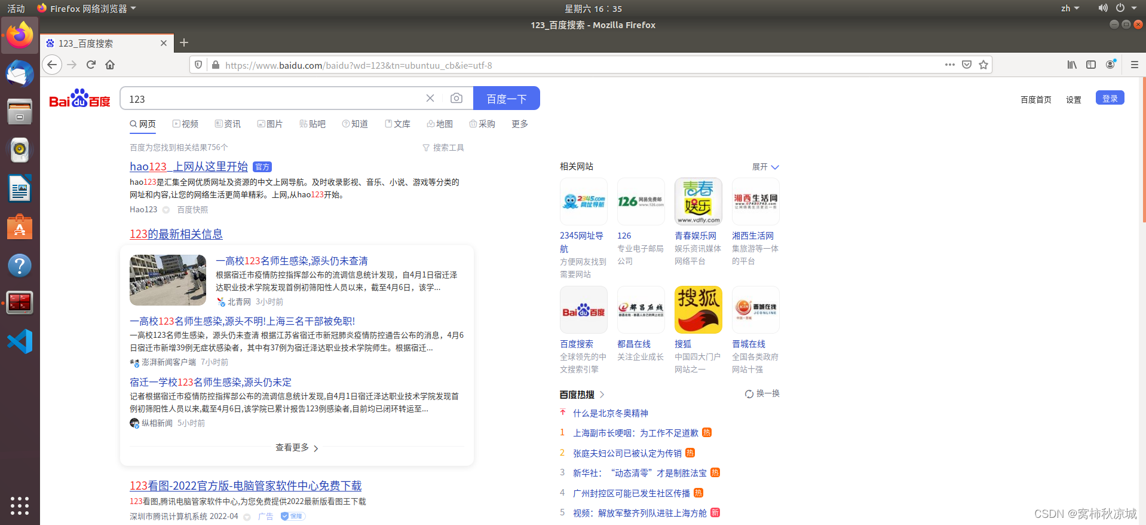Click the 百度一下 search button
The image size is (1146, 525).
(507, 98)
